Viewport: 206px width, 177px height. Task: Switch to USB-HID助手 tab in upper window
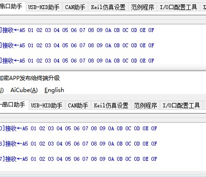tap(44, 7)
